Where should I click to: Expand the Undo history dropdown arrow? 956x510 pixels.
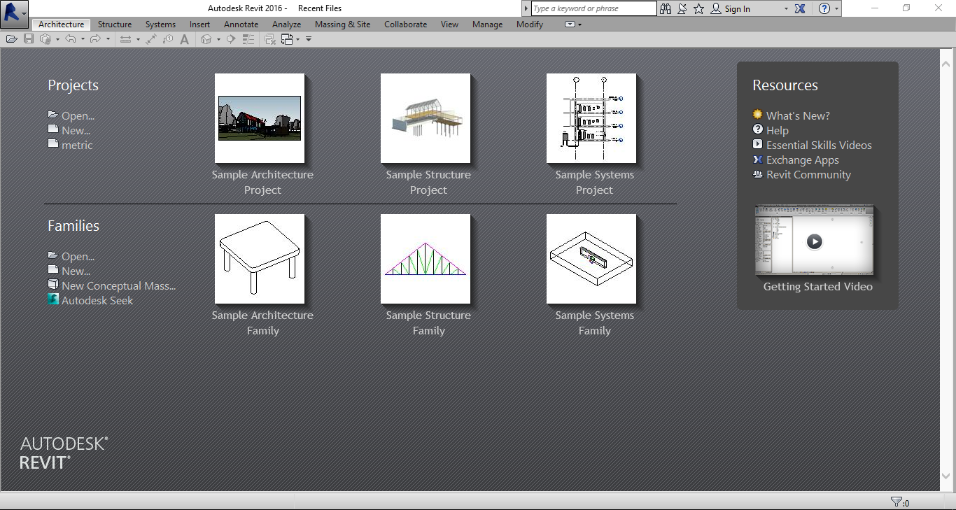tap(83, 39)
